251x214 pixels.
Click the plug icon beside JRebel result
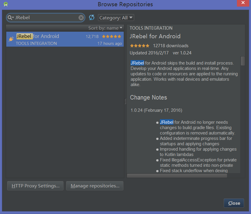[11, 39]
